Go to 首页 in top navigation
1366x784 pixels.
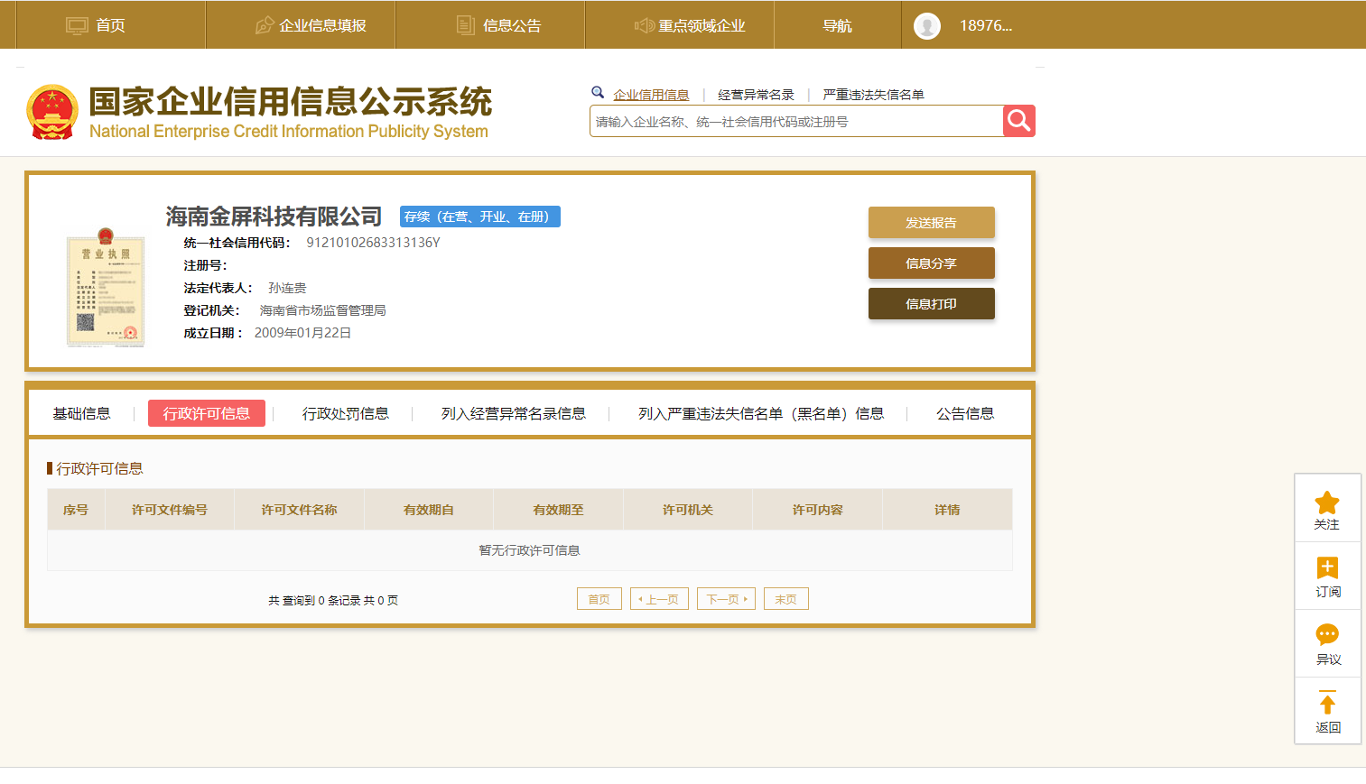(x=97, y=26)
